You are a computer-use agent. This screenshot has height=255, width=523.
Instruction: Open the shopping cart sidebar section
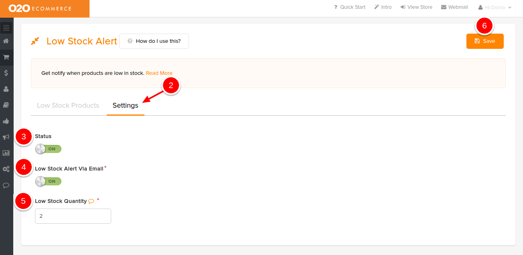tap(6, 57)
